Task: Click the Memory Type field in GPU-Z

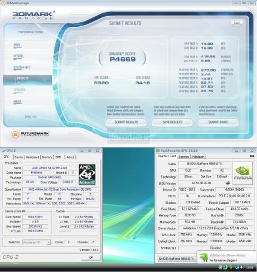Action: [190, 215]
